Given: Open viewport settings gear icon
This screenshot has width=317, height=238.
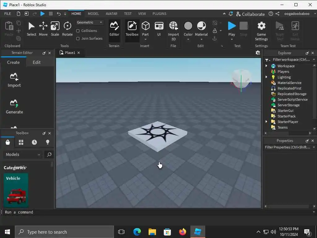Looking at the screenshot, I should click(x=258, y=53).
